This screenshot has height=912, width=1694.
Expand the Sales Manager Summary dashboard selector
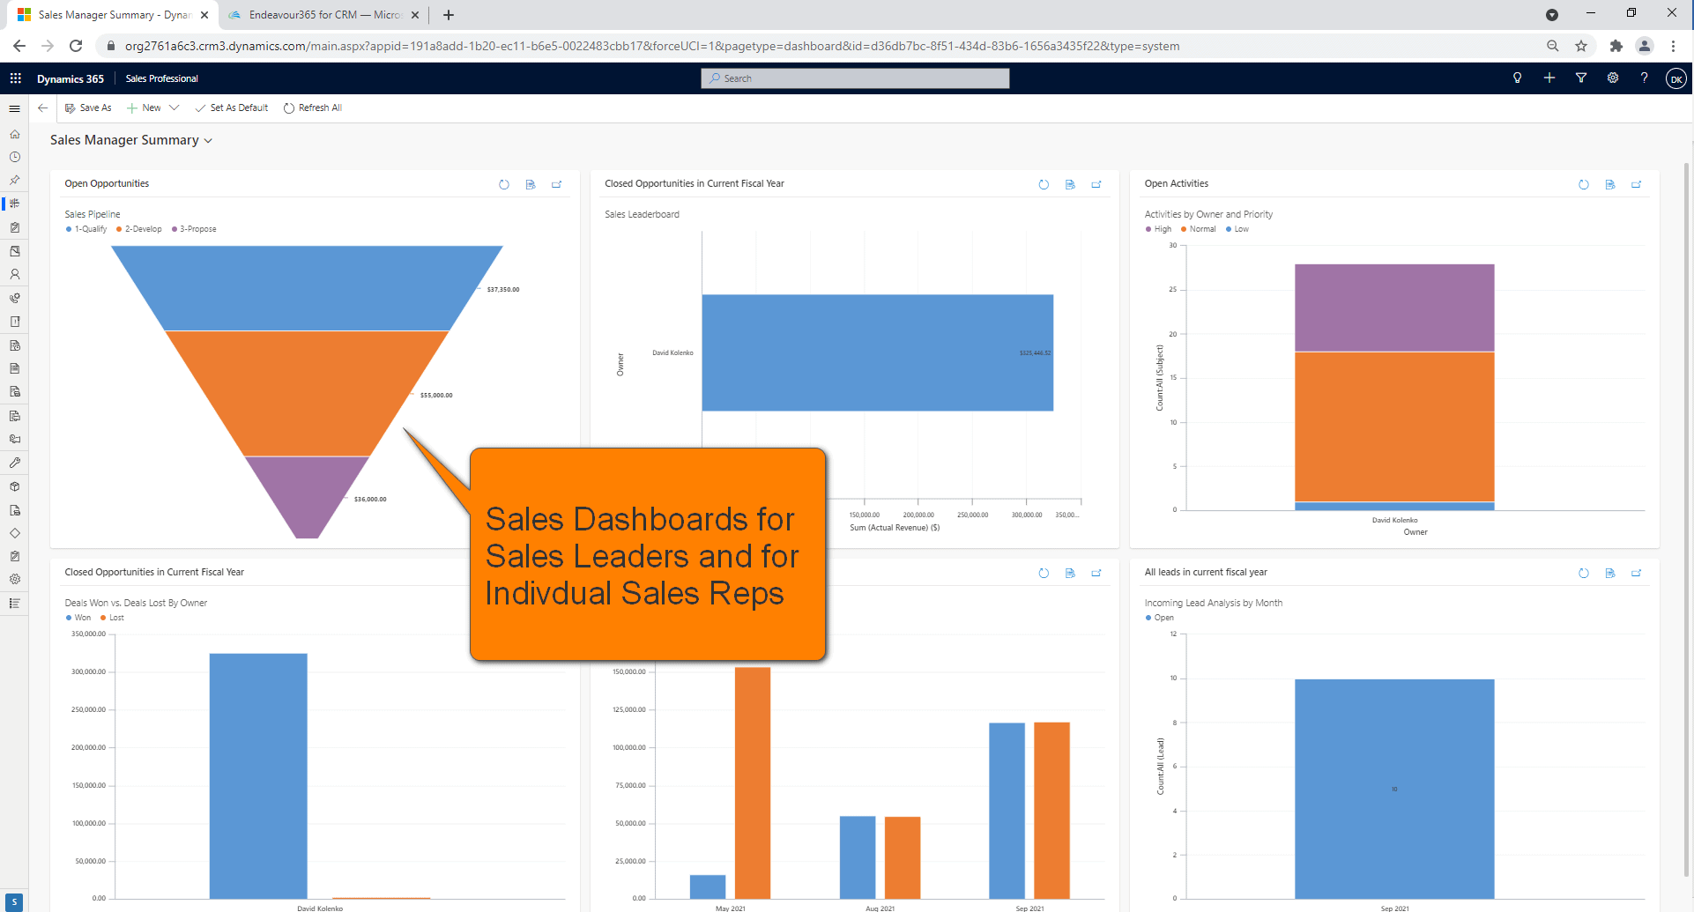click(208, 141)
